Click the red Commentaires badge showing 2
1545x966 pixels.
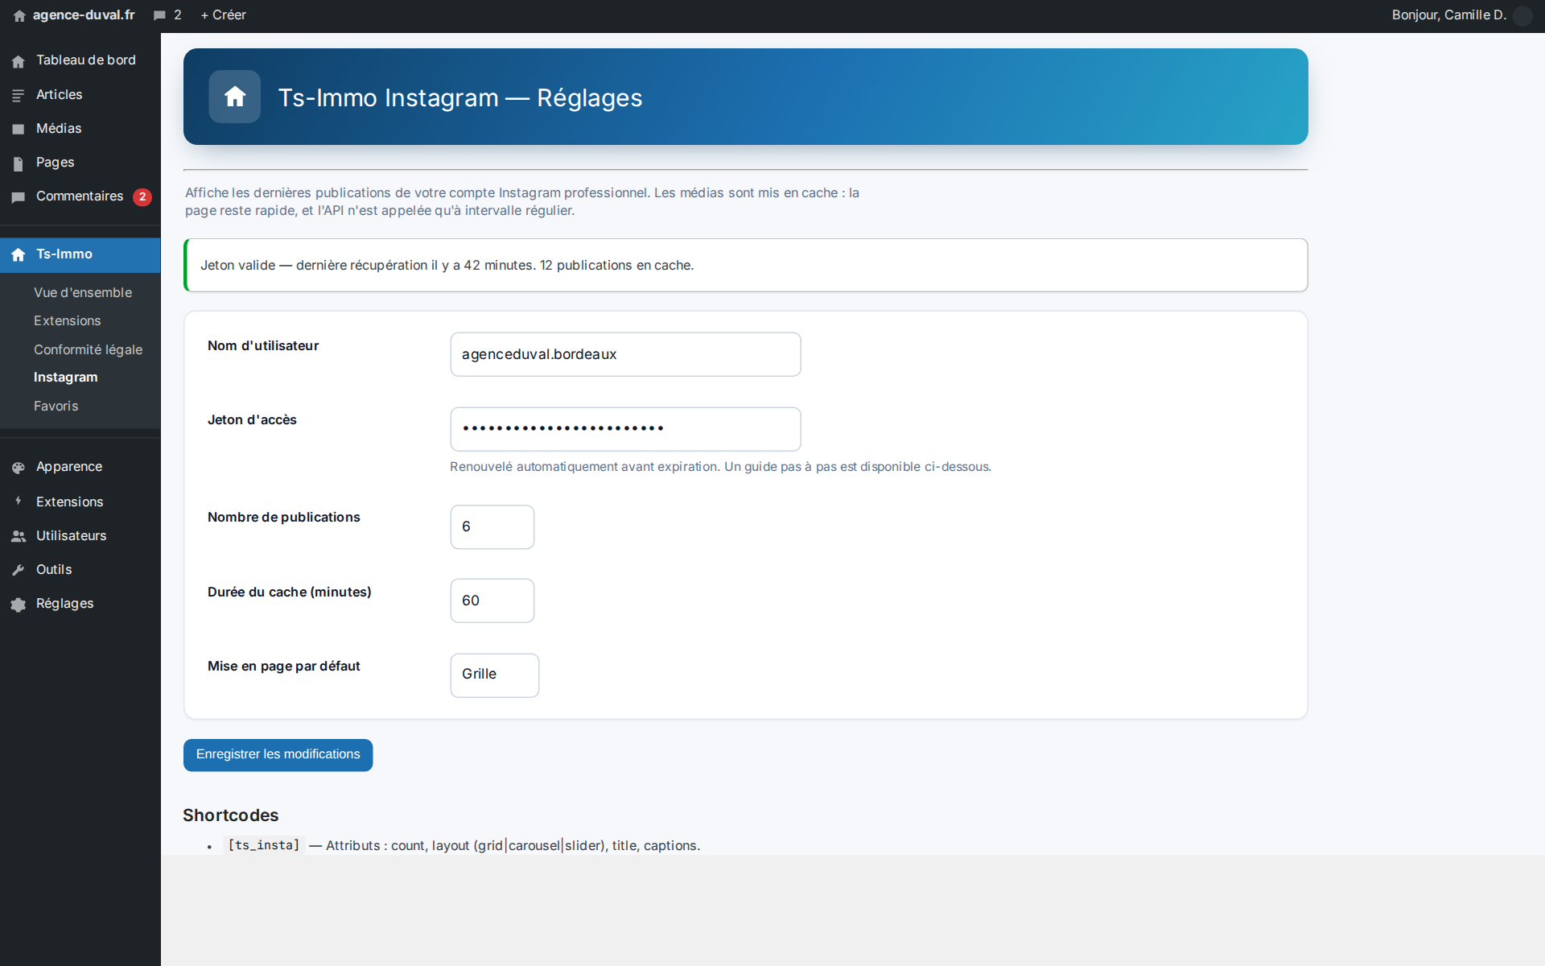pos(142,197)
